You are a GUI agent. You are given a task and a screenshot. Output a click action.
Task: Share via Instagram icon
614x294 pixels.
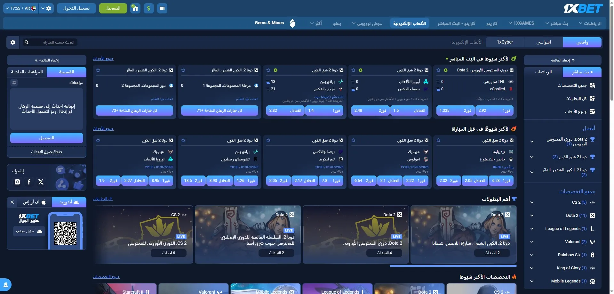(x=17, y=182)
